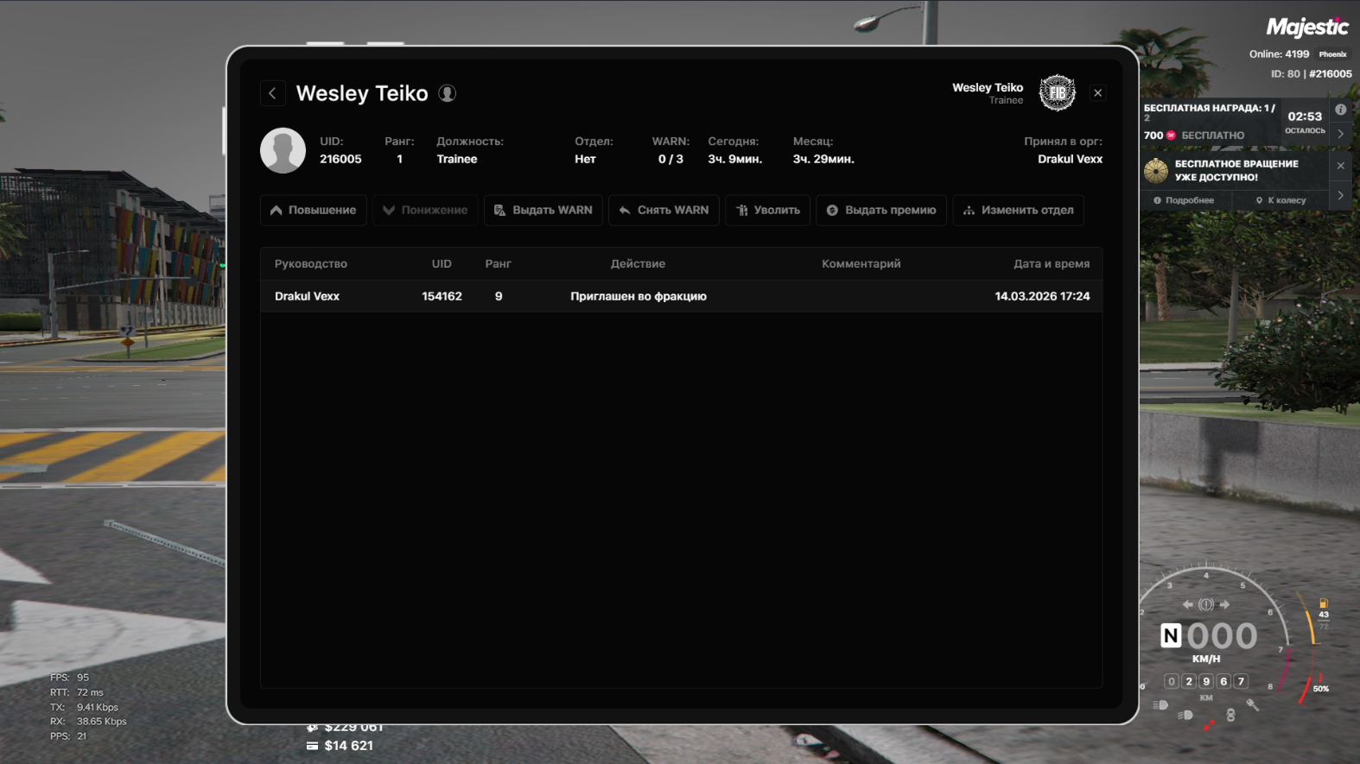Change department with Изменить отдел
Image resolution: width=1360 pixels, height=764 pixels.
coord(1018,210)
